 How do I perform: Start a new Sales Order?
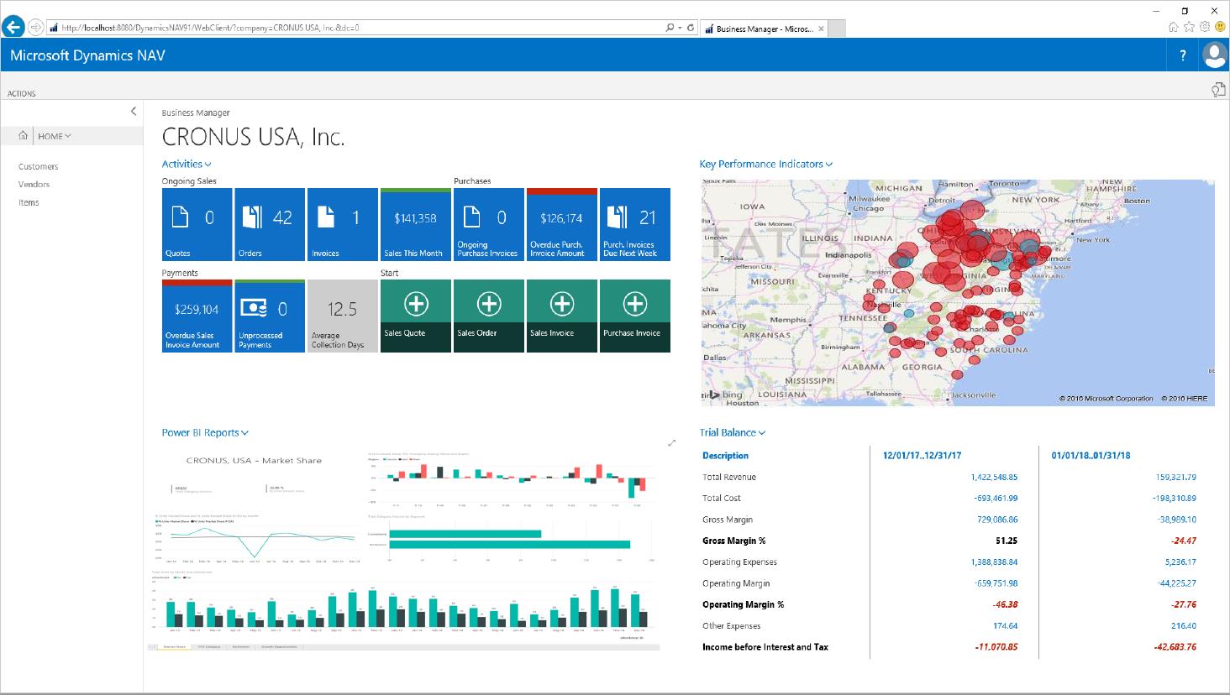(x=489, y=316)
